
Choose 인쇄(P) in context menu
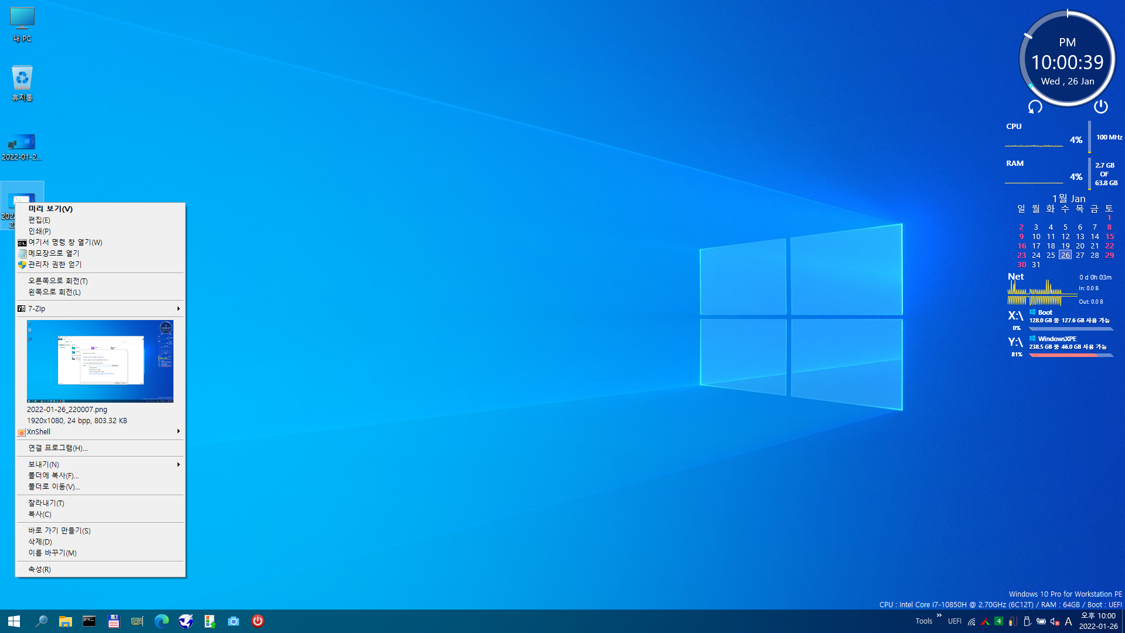tap(100, 231)
